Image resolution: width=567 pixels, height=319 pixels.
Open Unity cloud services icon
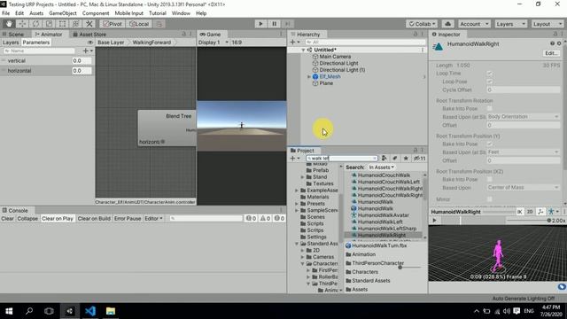(x=447, y=24)
